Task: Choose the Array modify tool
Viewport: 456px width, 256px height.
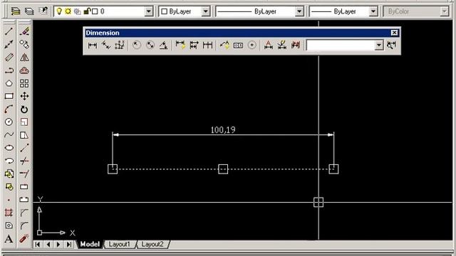Action: coord(24,83)
